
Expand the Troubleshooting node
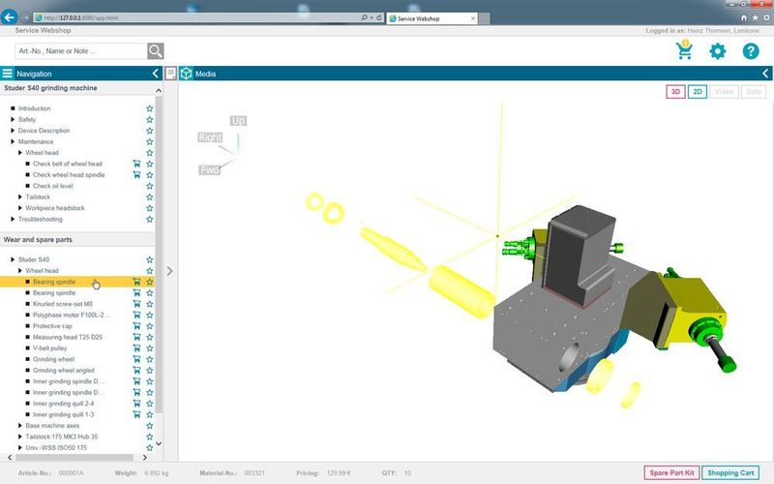point(13,219)
